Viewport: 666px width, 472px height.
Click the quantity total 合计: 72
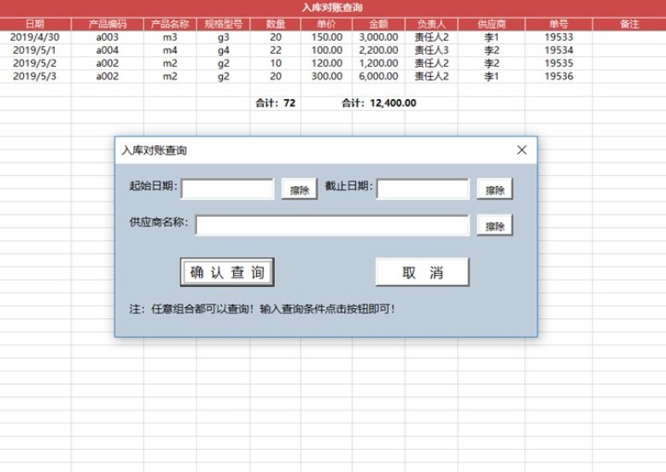275,102
